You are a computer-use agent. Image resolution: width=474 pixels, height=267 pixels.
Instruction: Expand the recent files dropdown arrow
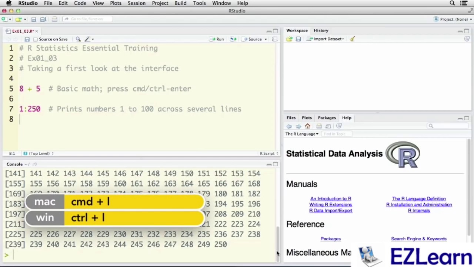pos(24,19)
